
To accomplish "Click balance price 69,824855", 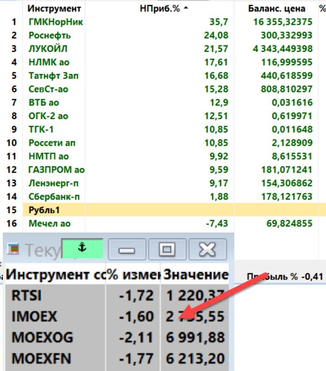I will (x=289, y=224).
